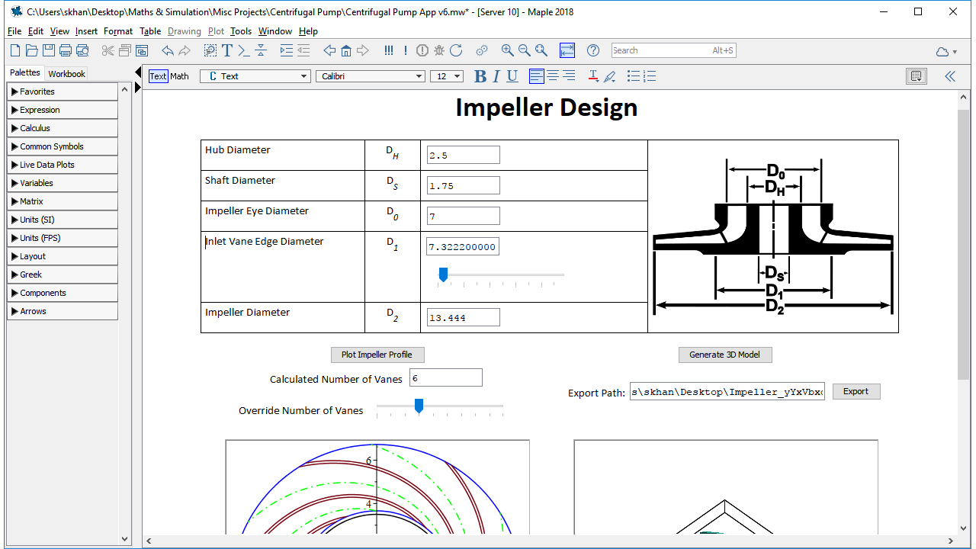Click the Export Path text field
This screenshot has height=549, width=976.
[x=727, y=392]
